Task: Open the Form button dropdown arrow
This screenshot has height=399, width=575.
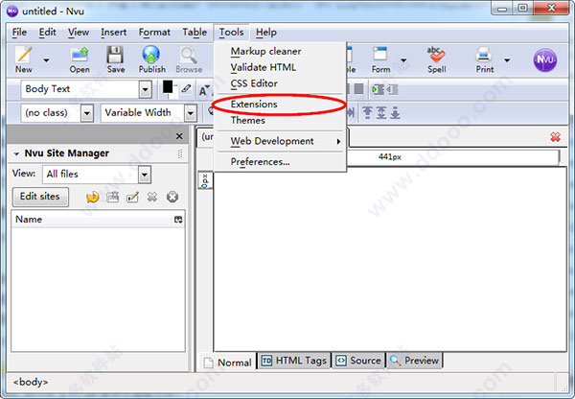Action: pos(403,59)
